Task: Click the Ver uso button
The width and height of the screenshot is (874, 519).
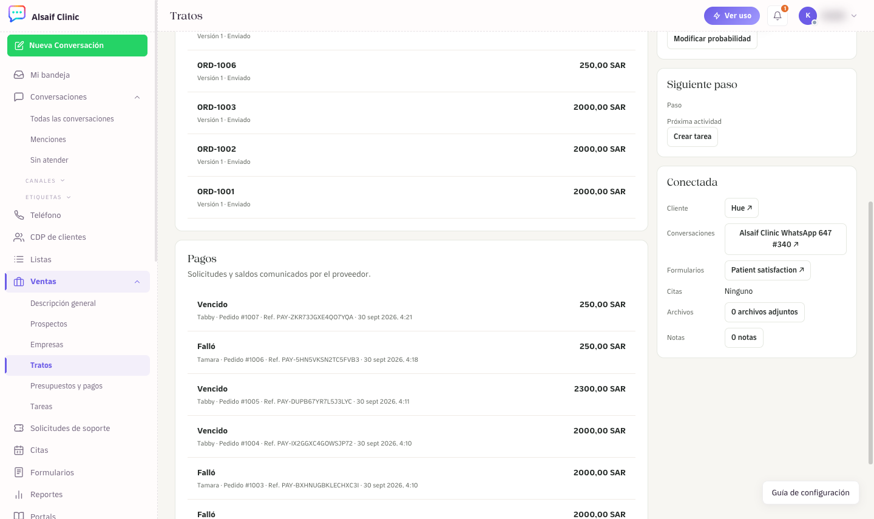Action: [732, 16]
